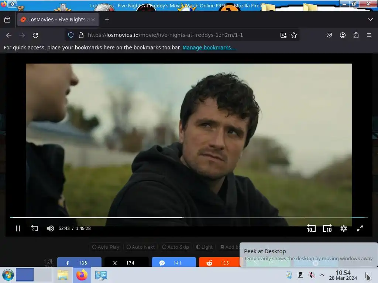Open the tracking protection shield icon
Screen dimensions: 378x283
[71, 35]
